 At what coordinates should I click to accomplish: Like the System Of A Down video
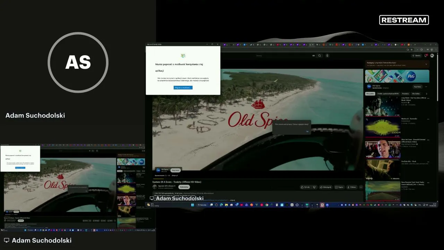[306, 187]
